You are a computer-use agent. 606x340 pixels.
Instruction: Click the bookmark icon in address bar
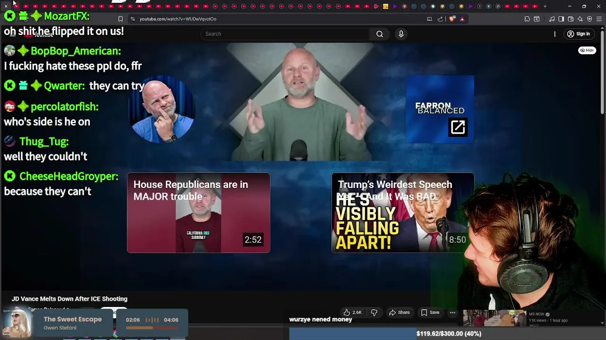coord(120,19)
